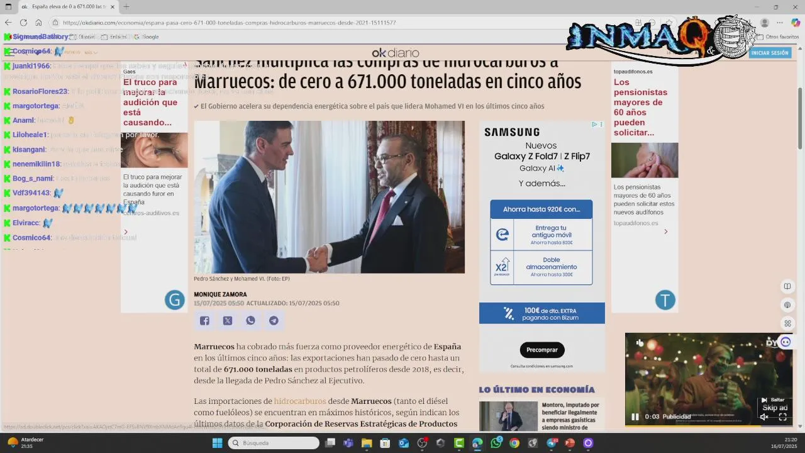
Task: Open the reader view icon on right edge
Action: point(787,286)
